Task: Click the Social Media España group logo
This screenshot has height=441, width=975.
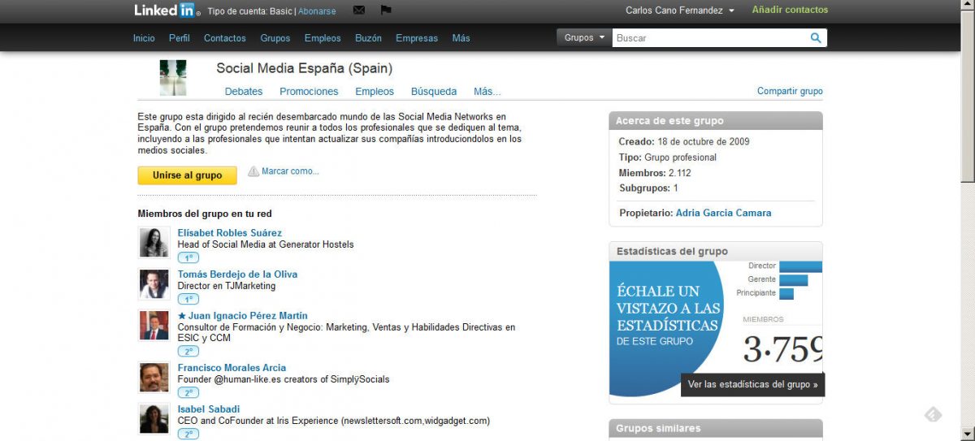Action: pyautogui.click(x=173, y=78)
